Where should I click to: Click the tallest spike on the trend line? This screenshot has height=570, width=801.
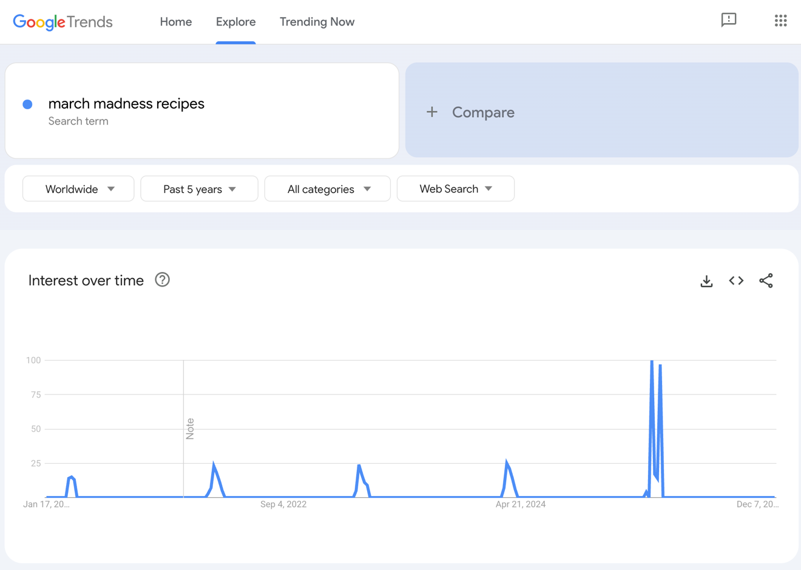click(x=651, y=361)
